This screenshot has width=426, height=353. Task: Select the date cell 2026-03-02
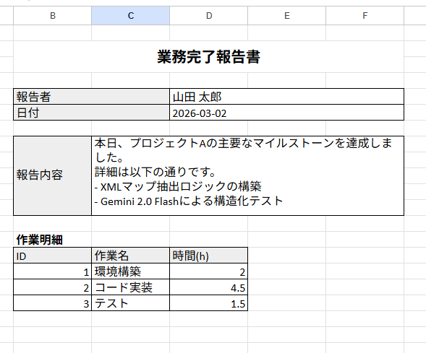point(286,112)
